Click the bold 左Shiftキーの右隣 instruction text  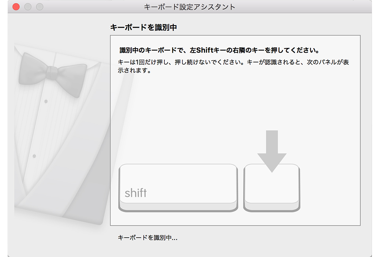(x=219, y=50)
